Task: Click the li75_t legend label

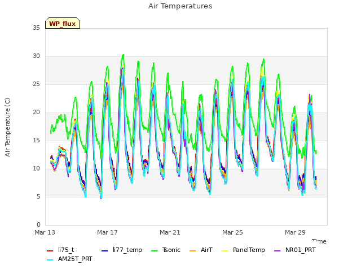Action: tap(66, 250)
